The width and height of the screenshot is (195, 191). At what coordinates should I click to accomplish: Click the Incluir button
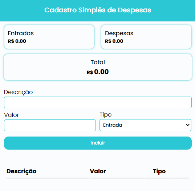98,143
